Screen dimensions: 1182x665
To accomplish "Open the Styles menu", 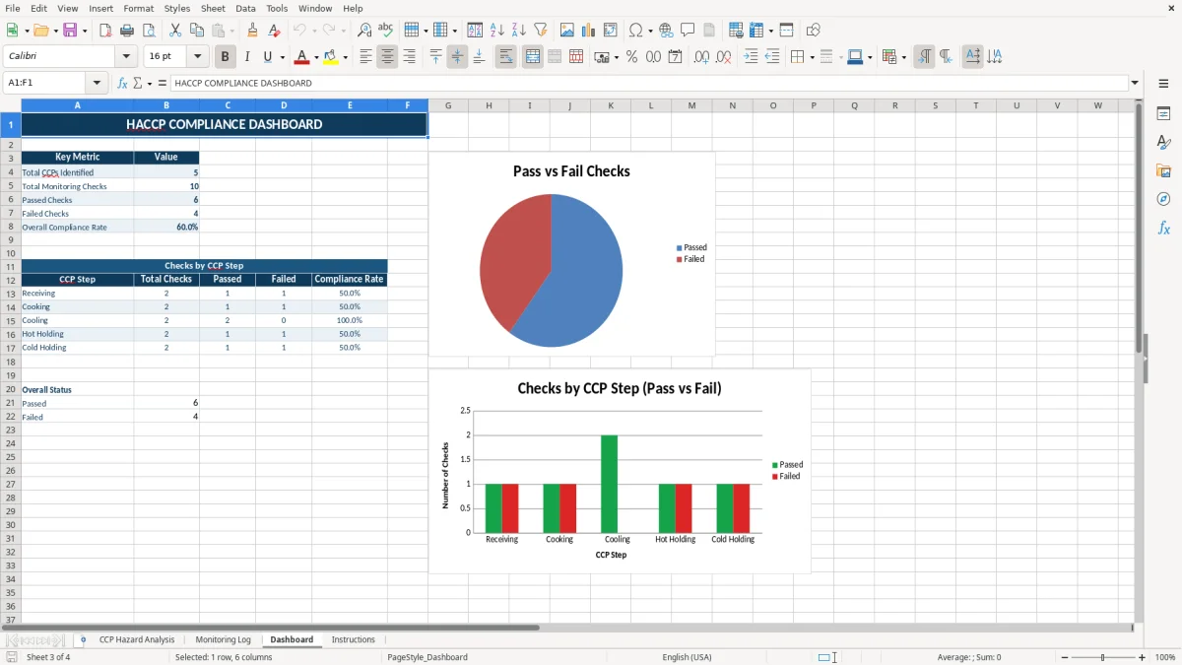I will coord(177,8).
